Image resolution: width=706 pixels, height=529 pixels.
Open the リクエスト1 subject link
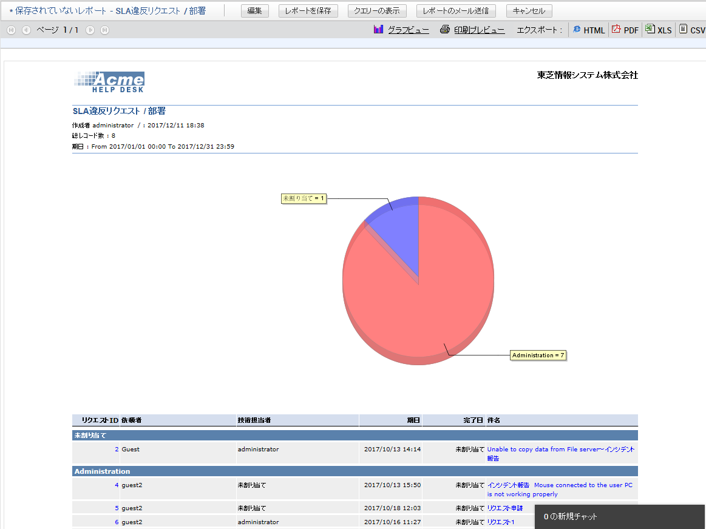pos(501,522)
